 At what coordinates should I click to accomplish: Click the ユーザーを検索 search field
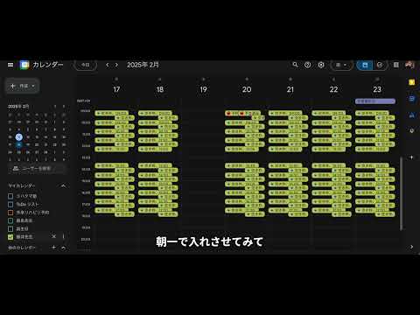tap(37, 169)
